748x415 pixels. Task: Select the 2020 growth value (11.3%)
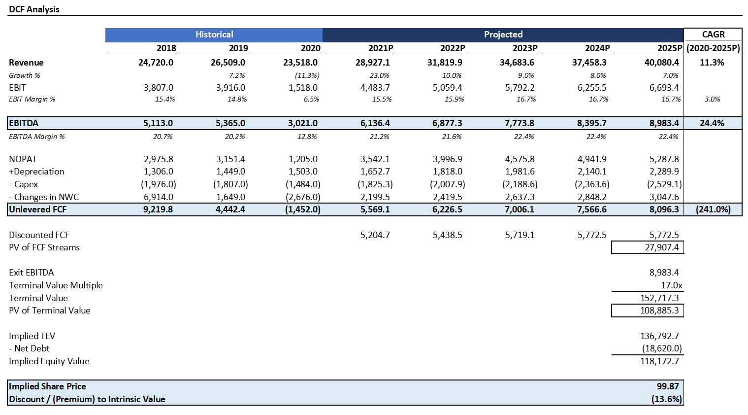[307, 75]
